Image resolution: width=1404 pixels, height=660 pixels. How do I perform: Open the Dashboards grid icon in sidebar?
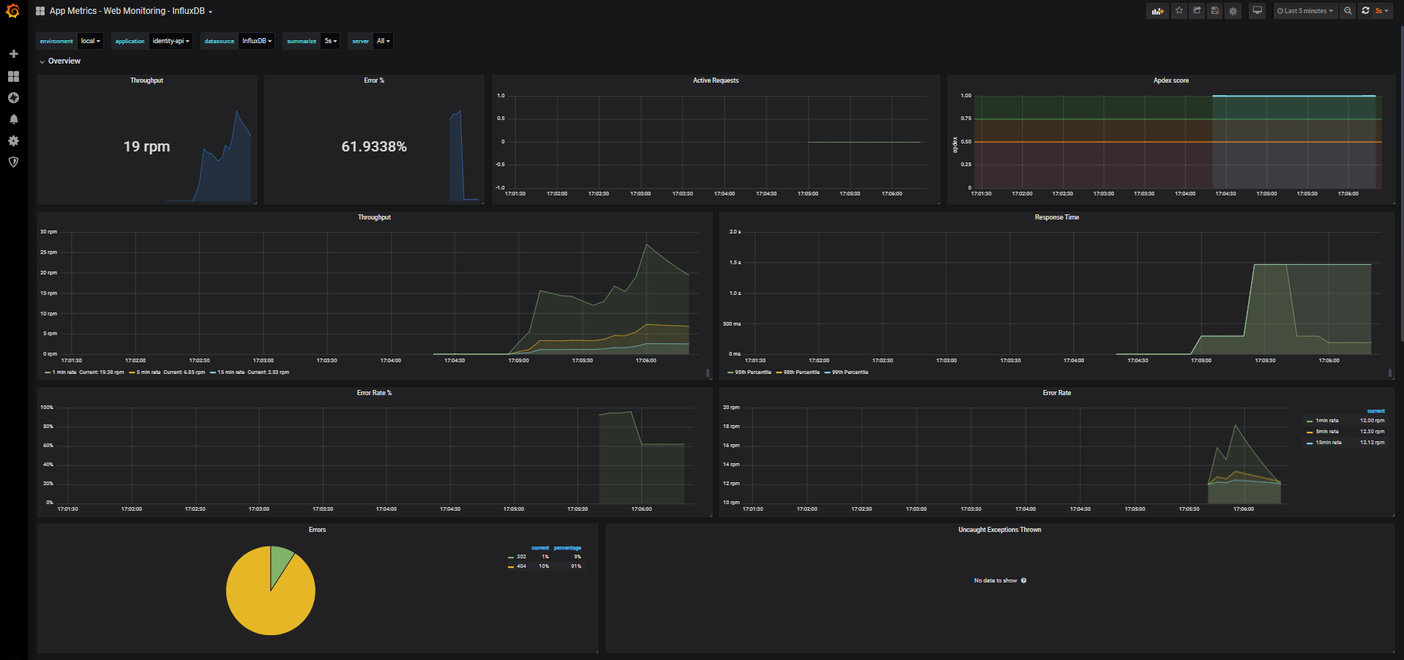(x=13, y=76)
